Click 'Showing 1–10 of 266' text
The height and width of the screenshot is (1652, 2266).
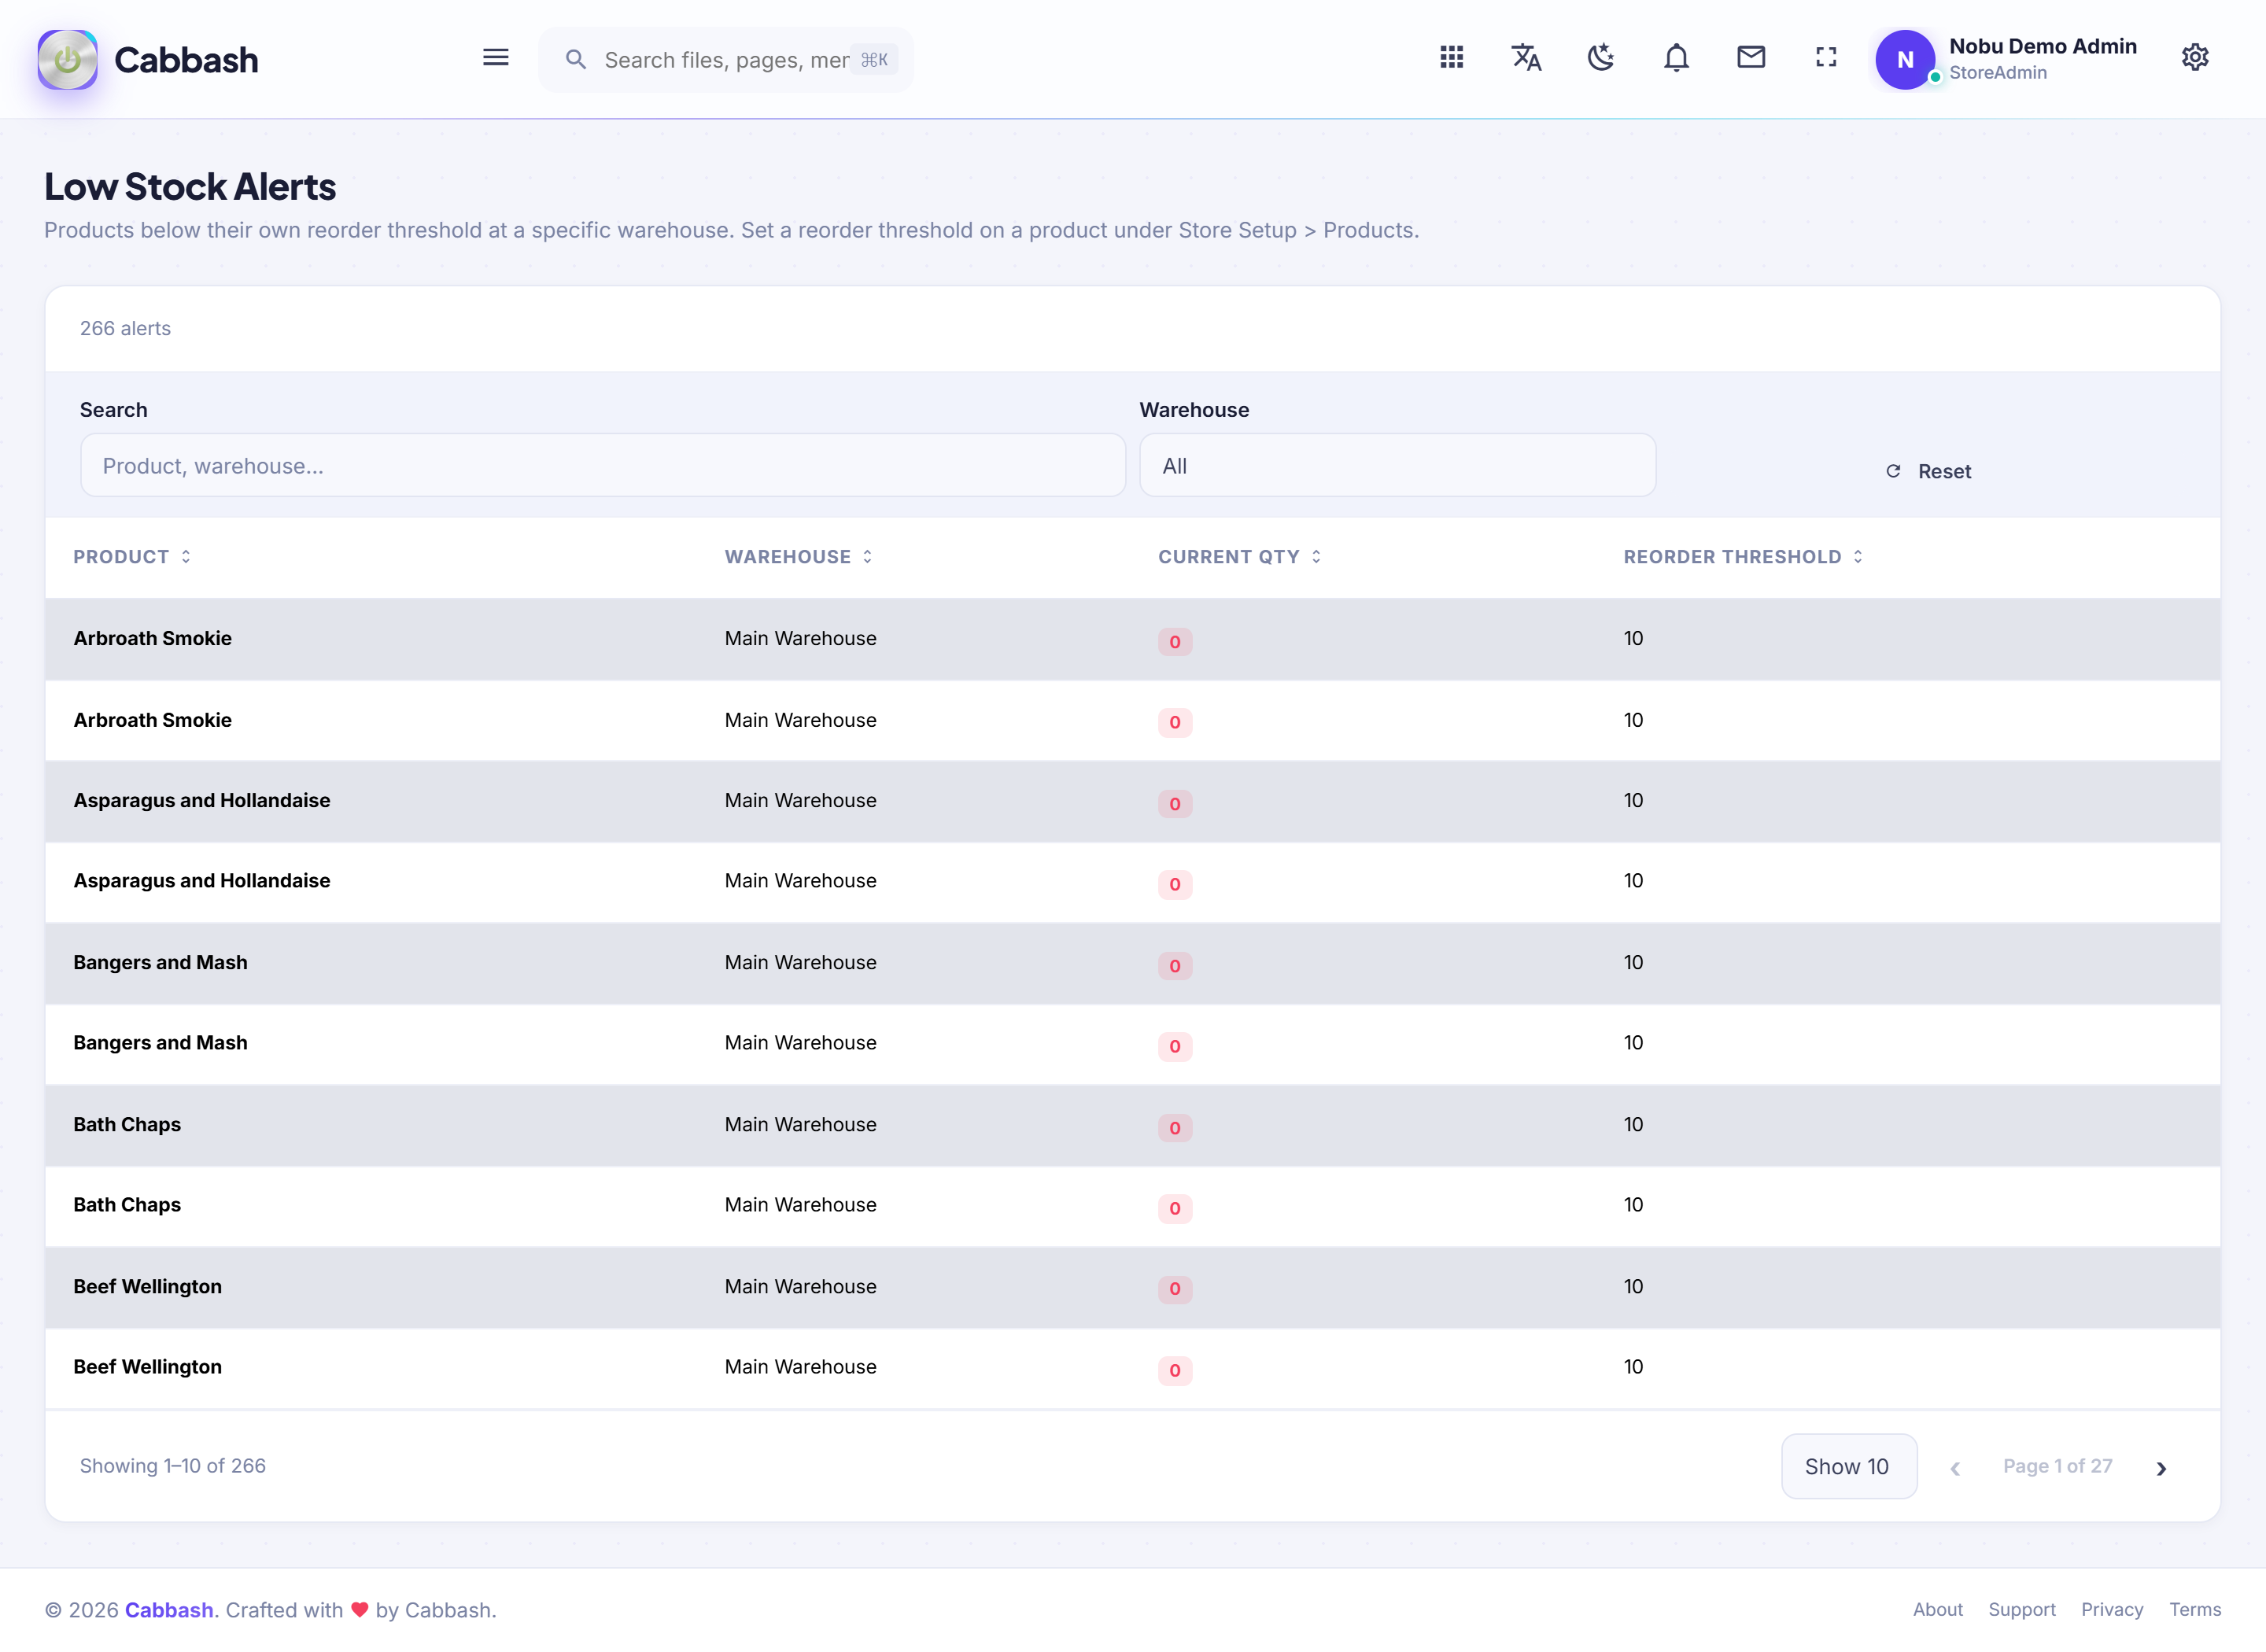point(173,1466)
